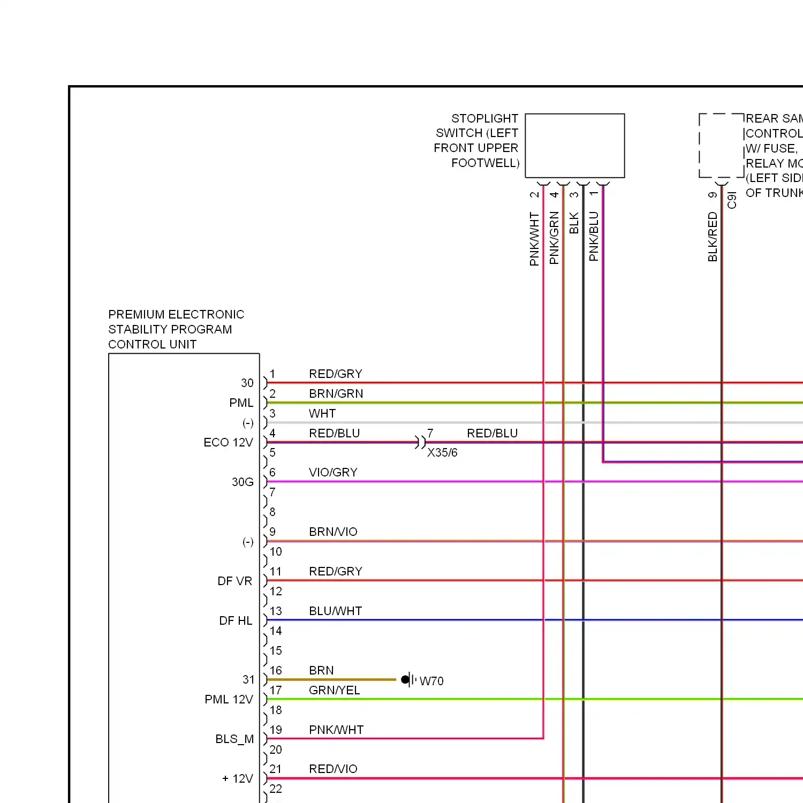803x803 pixels.
Task: Click the 'BRN' wire label at pin 16
Action: pyautogui.click(x=321, y=670)
